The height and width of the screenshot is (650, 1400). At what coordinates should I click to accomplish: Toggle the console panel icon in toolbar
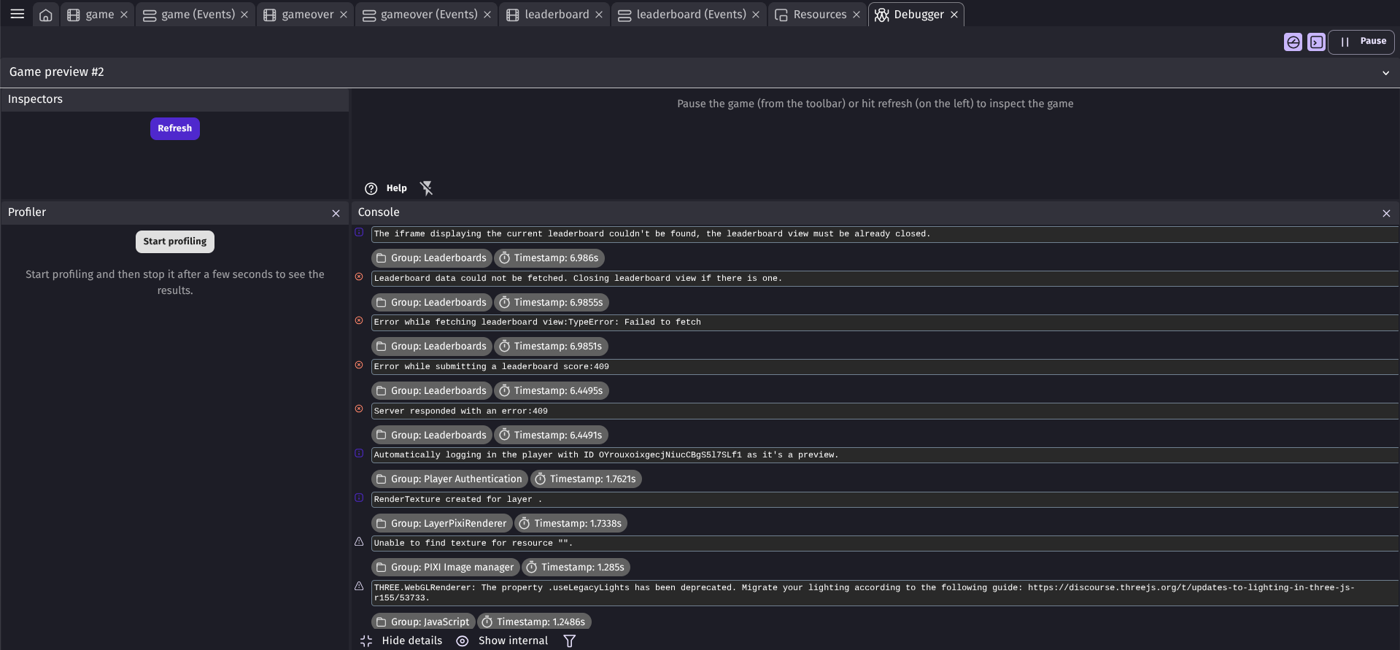(x=1316, y=42)
